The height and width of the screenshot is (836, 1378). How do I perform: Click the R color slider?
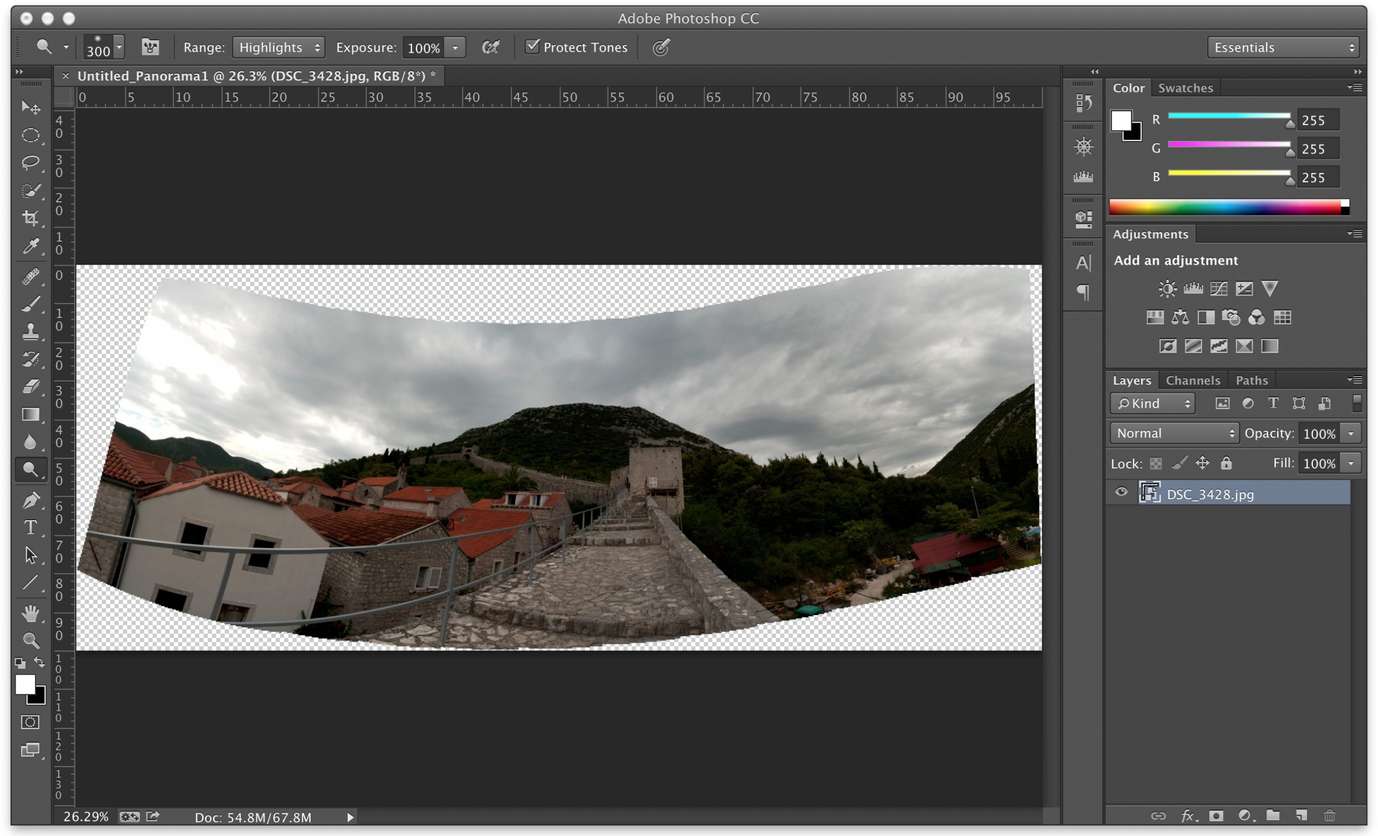point(1229,116)
